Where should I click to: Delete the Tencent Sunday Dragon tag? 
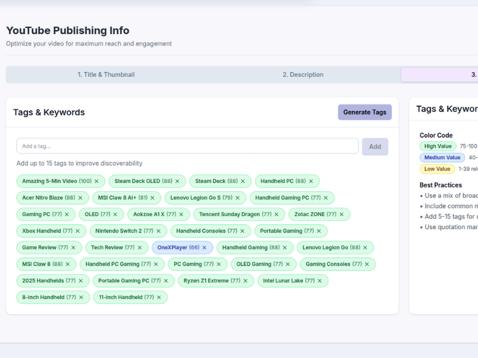pyautogui.click(x=277, y=214)
